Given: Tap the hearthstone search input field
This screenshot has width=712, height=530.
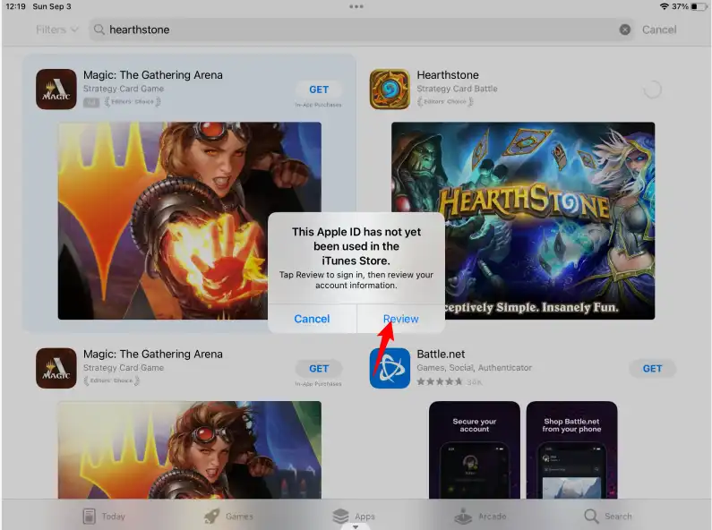Looking at the screenshot, I should click(x=358, y=30).
